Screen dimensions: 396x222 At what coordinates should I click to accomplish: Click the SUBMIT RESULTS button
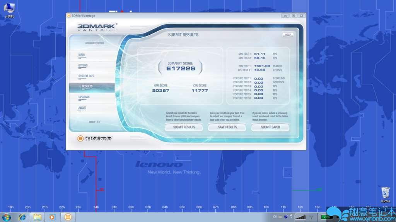(184, 127)
